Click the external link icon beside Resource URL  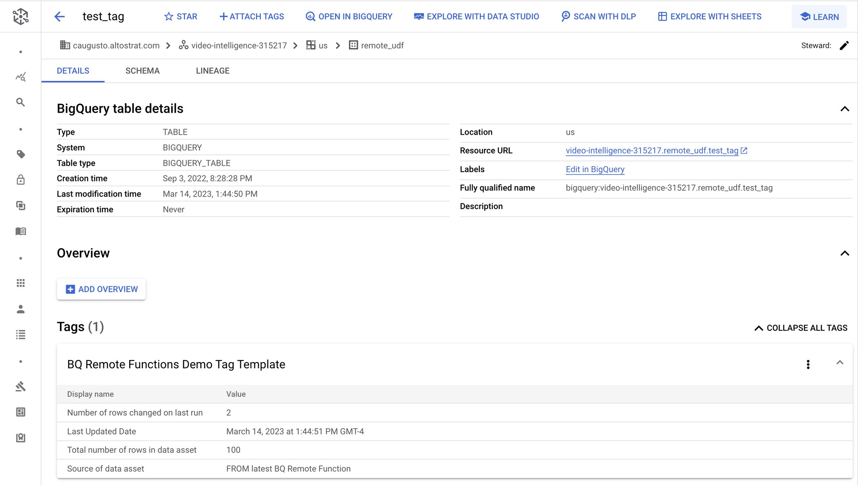pyautogui.click(x=744, y=151)
